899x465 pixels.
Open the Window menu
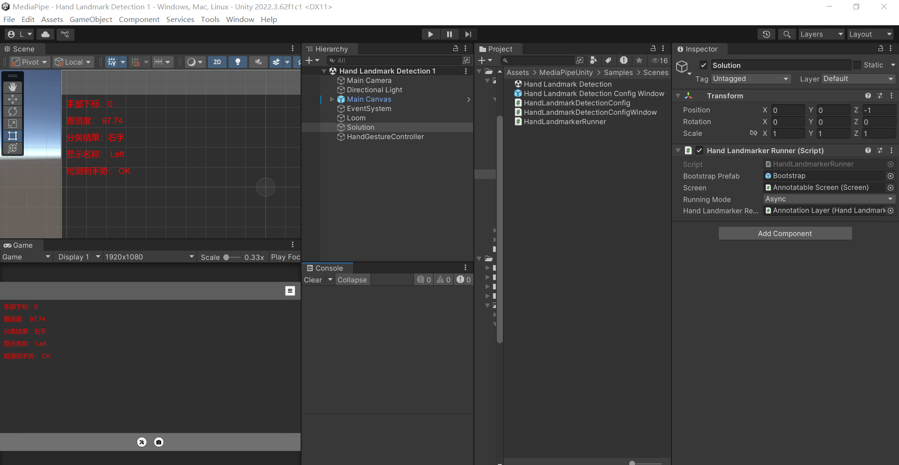(240, 19)
